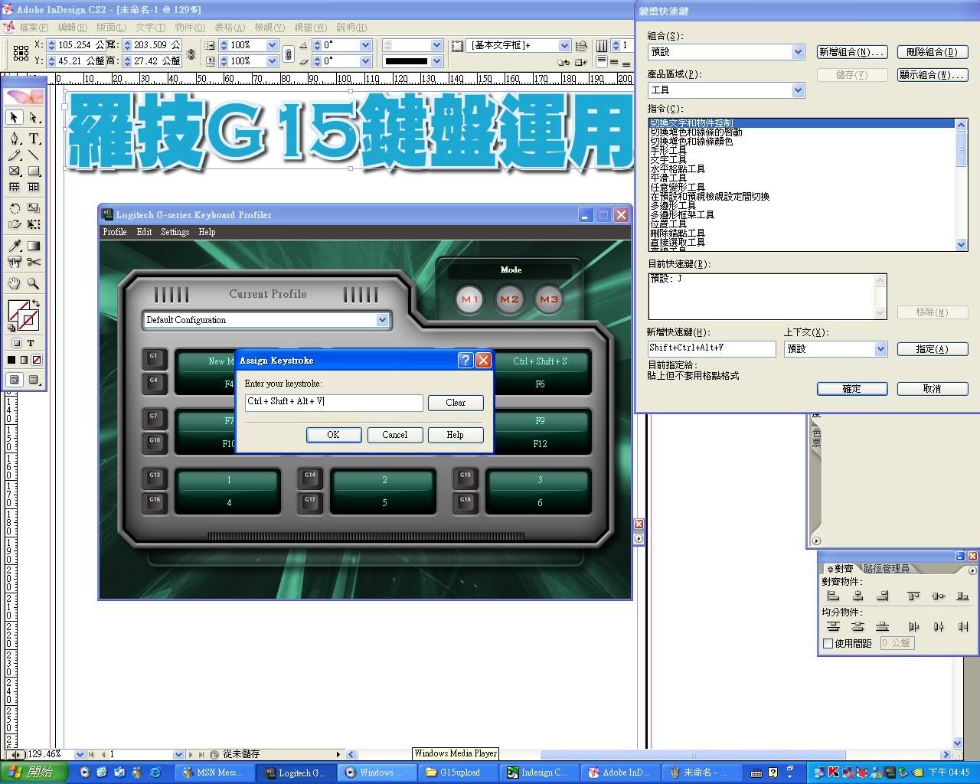Screen dimensions: 980x784
Task: Open the Align panel flyout menu
Action: click(972, 570)
